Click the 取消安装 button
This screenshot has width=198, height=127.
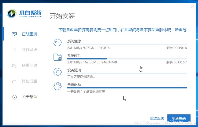[x=179, y=118]
